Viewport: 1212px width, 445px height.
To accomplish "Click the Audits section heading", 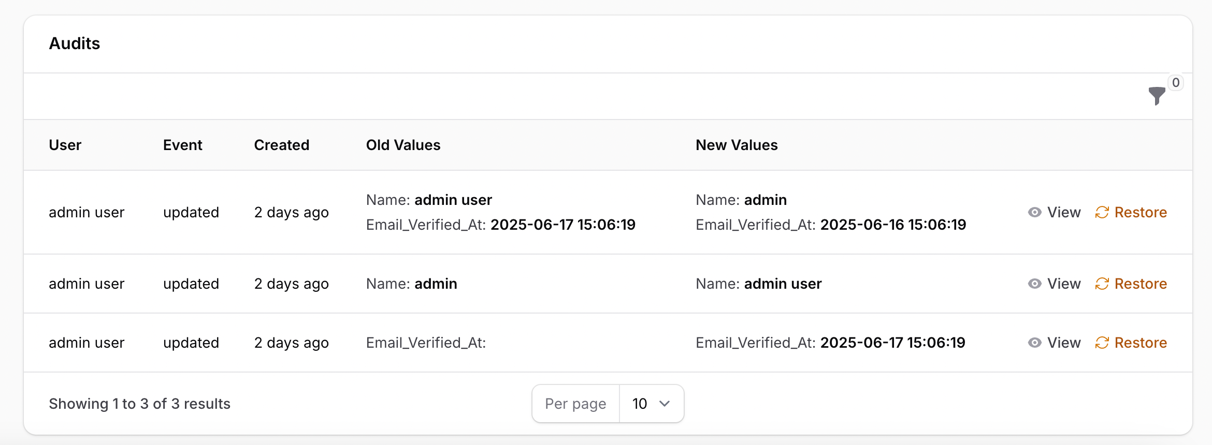I will click(75, 43).
